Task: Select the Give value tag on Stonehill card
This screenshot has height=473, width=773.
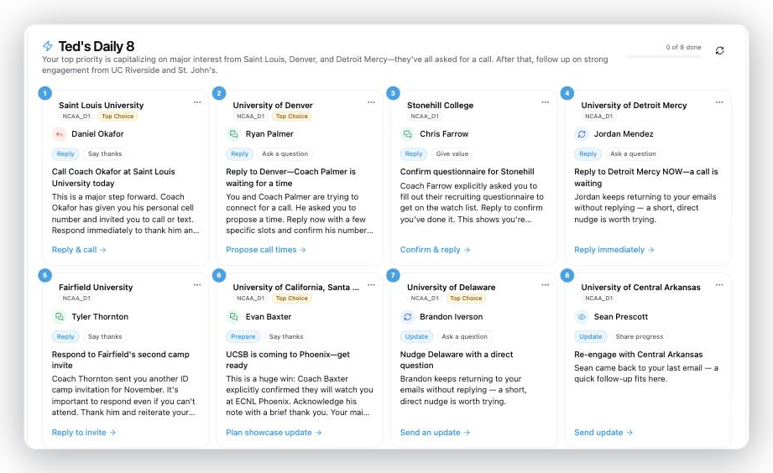Action: pyautogui.click(x=452, y=153)
